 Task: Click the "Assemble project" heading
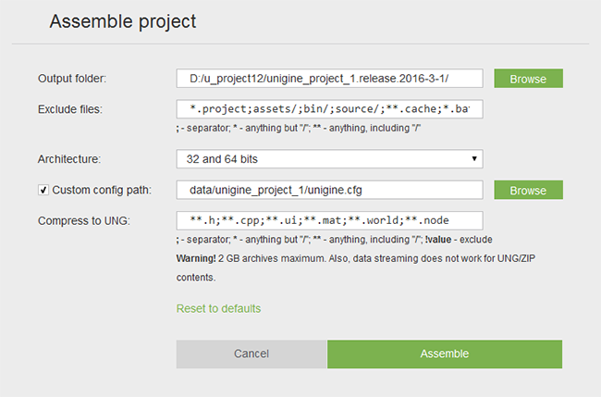(x=122, y=20)
